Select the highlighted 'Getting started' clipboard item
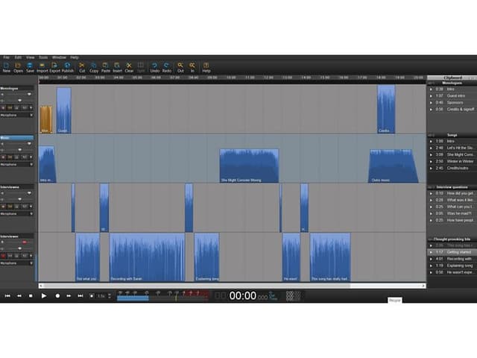 452,252
